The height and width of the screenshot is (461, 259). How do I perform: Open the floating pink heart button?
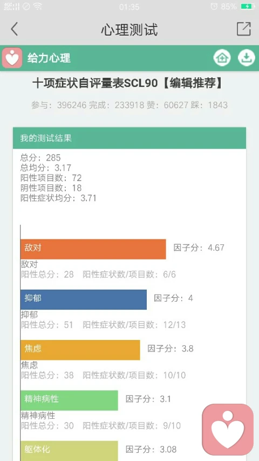tap(228, 429)
